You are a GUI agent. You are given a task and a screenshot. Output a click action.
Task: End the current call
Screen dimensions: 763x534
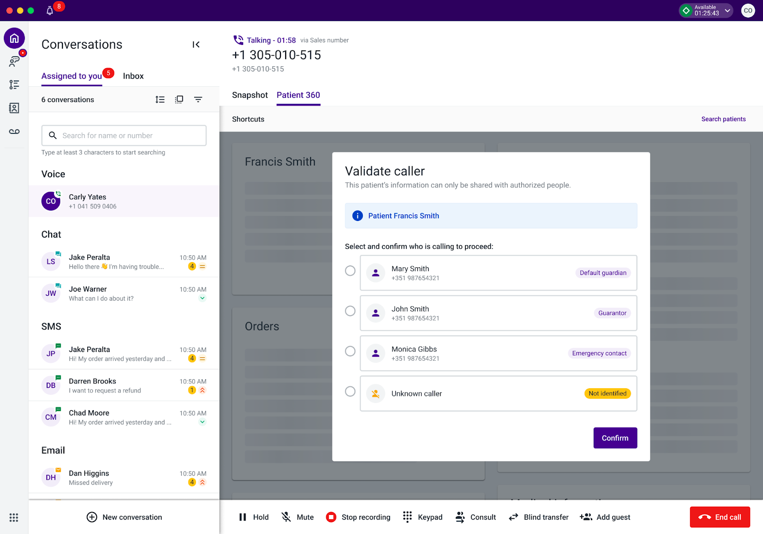pos(720,517)
